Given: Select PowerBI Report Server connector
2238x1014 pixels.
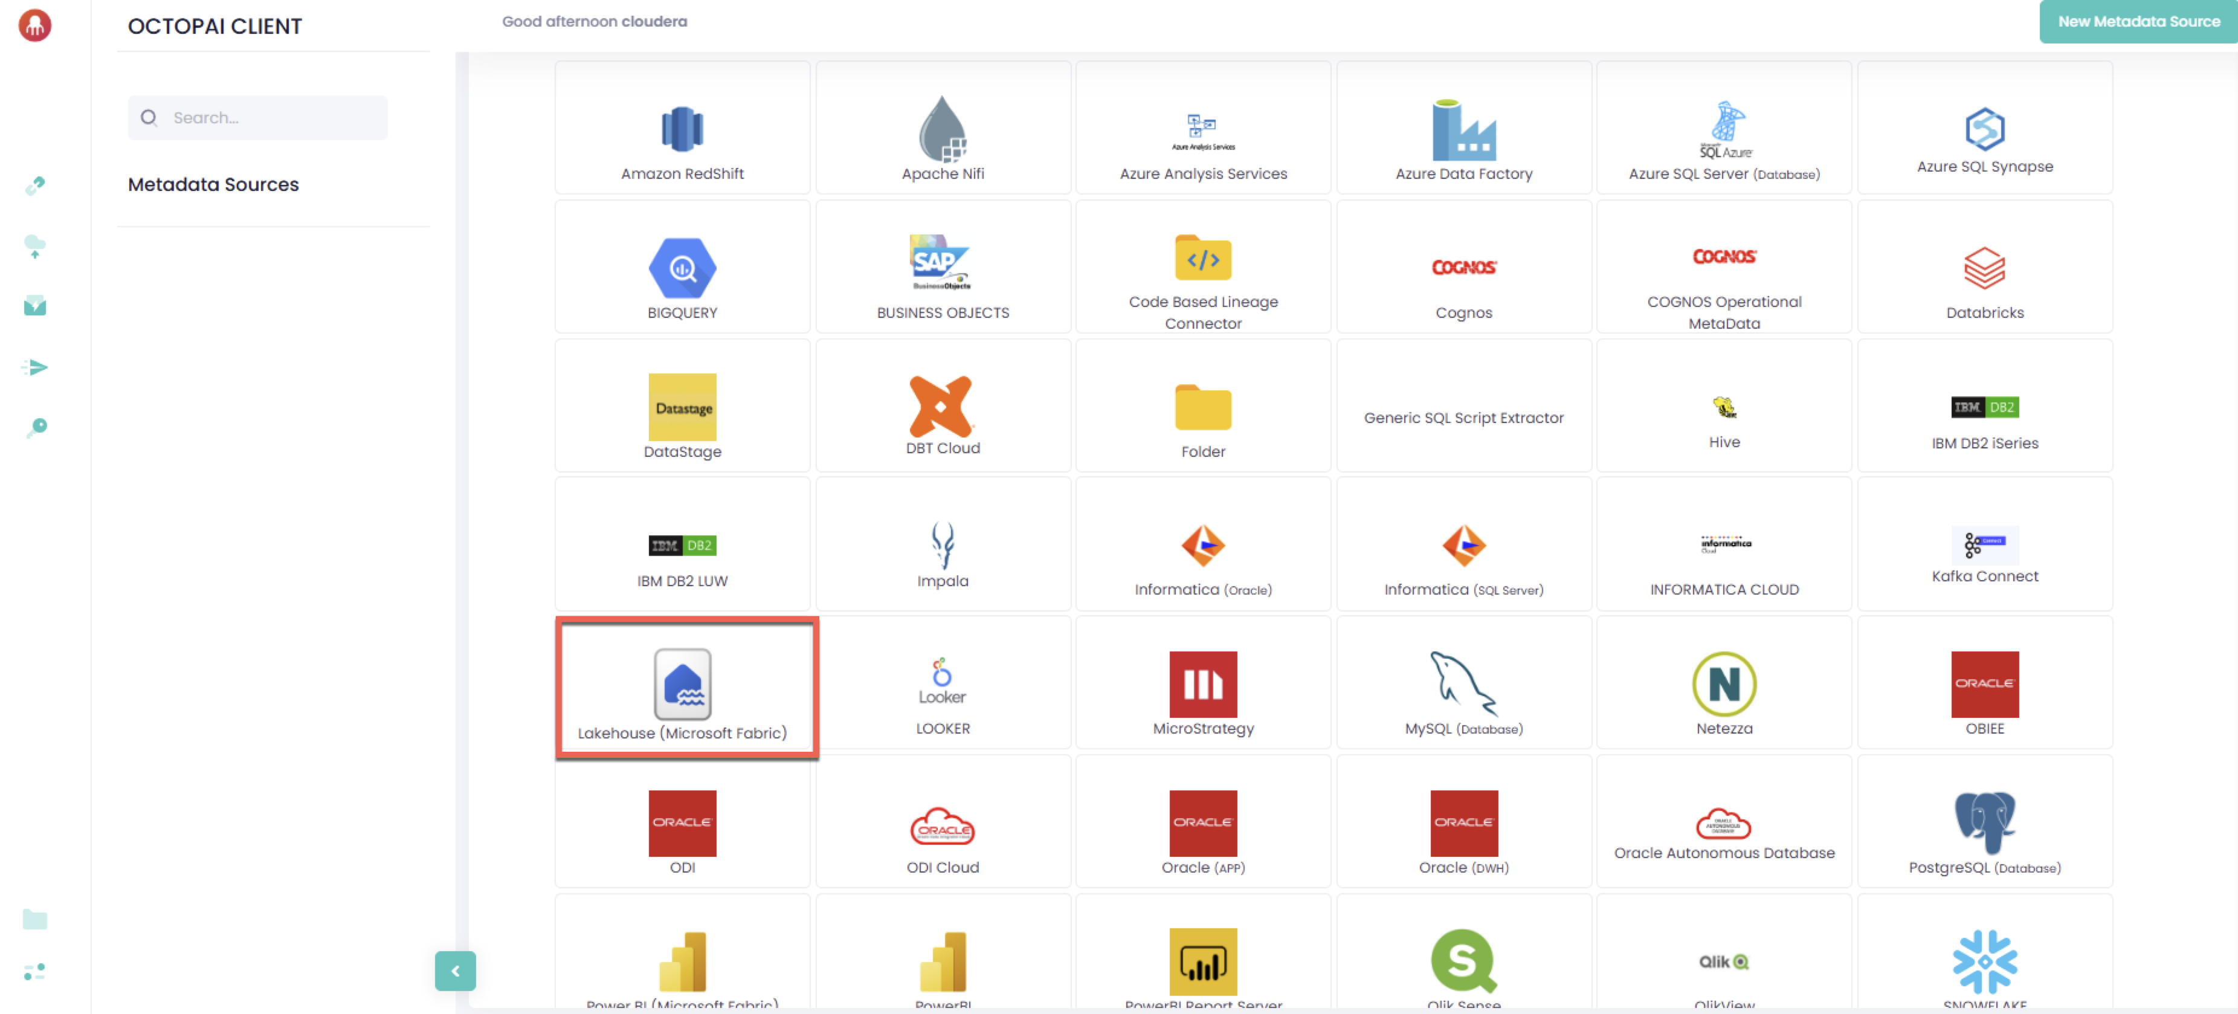Looking at the screenshot, I should [x=1203, y=952].
